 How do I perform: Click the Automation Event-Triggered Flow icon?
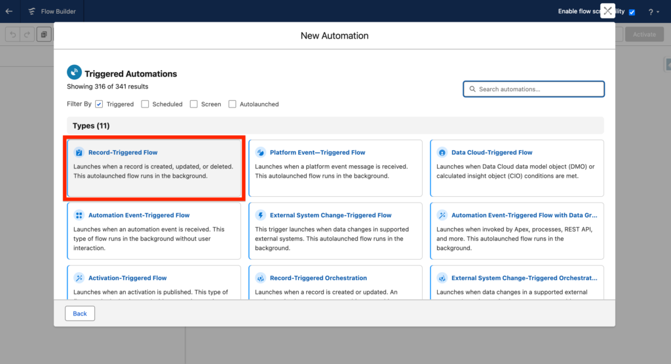(x=79, y=215)
